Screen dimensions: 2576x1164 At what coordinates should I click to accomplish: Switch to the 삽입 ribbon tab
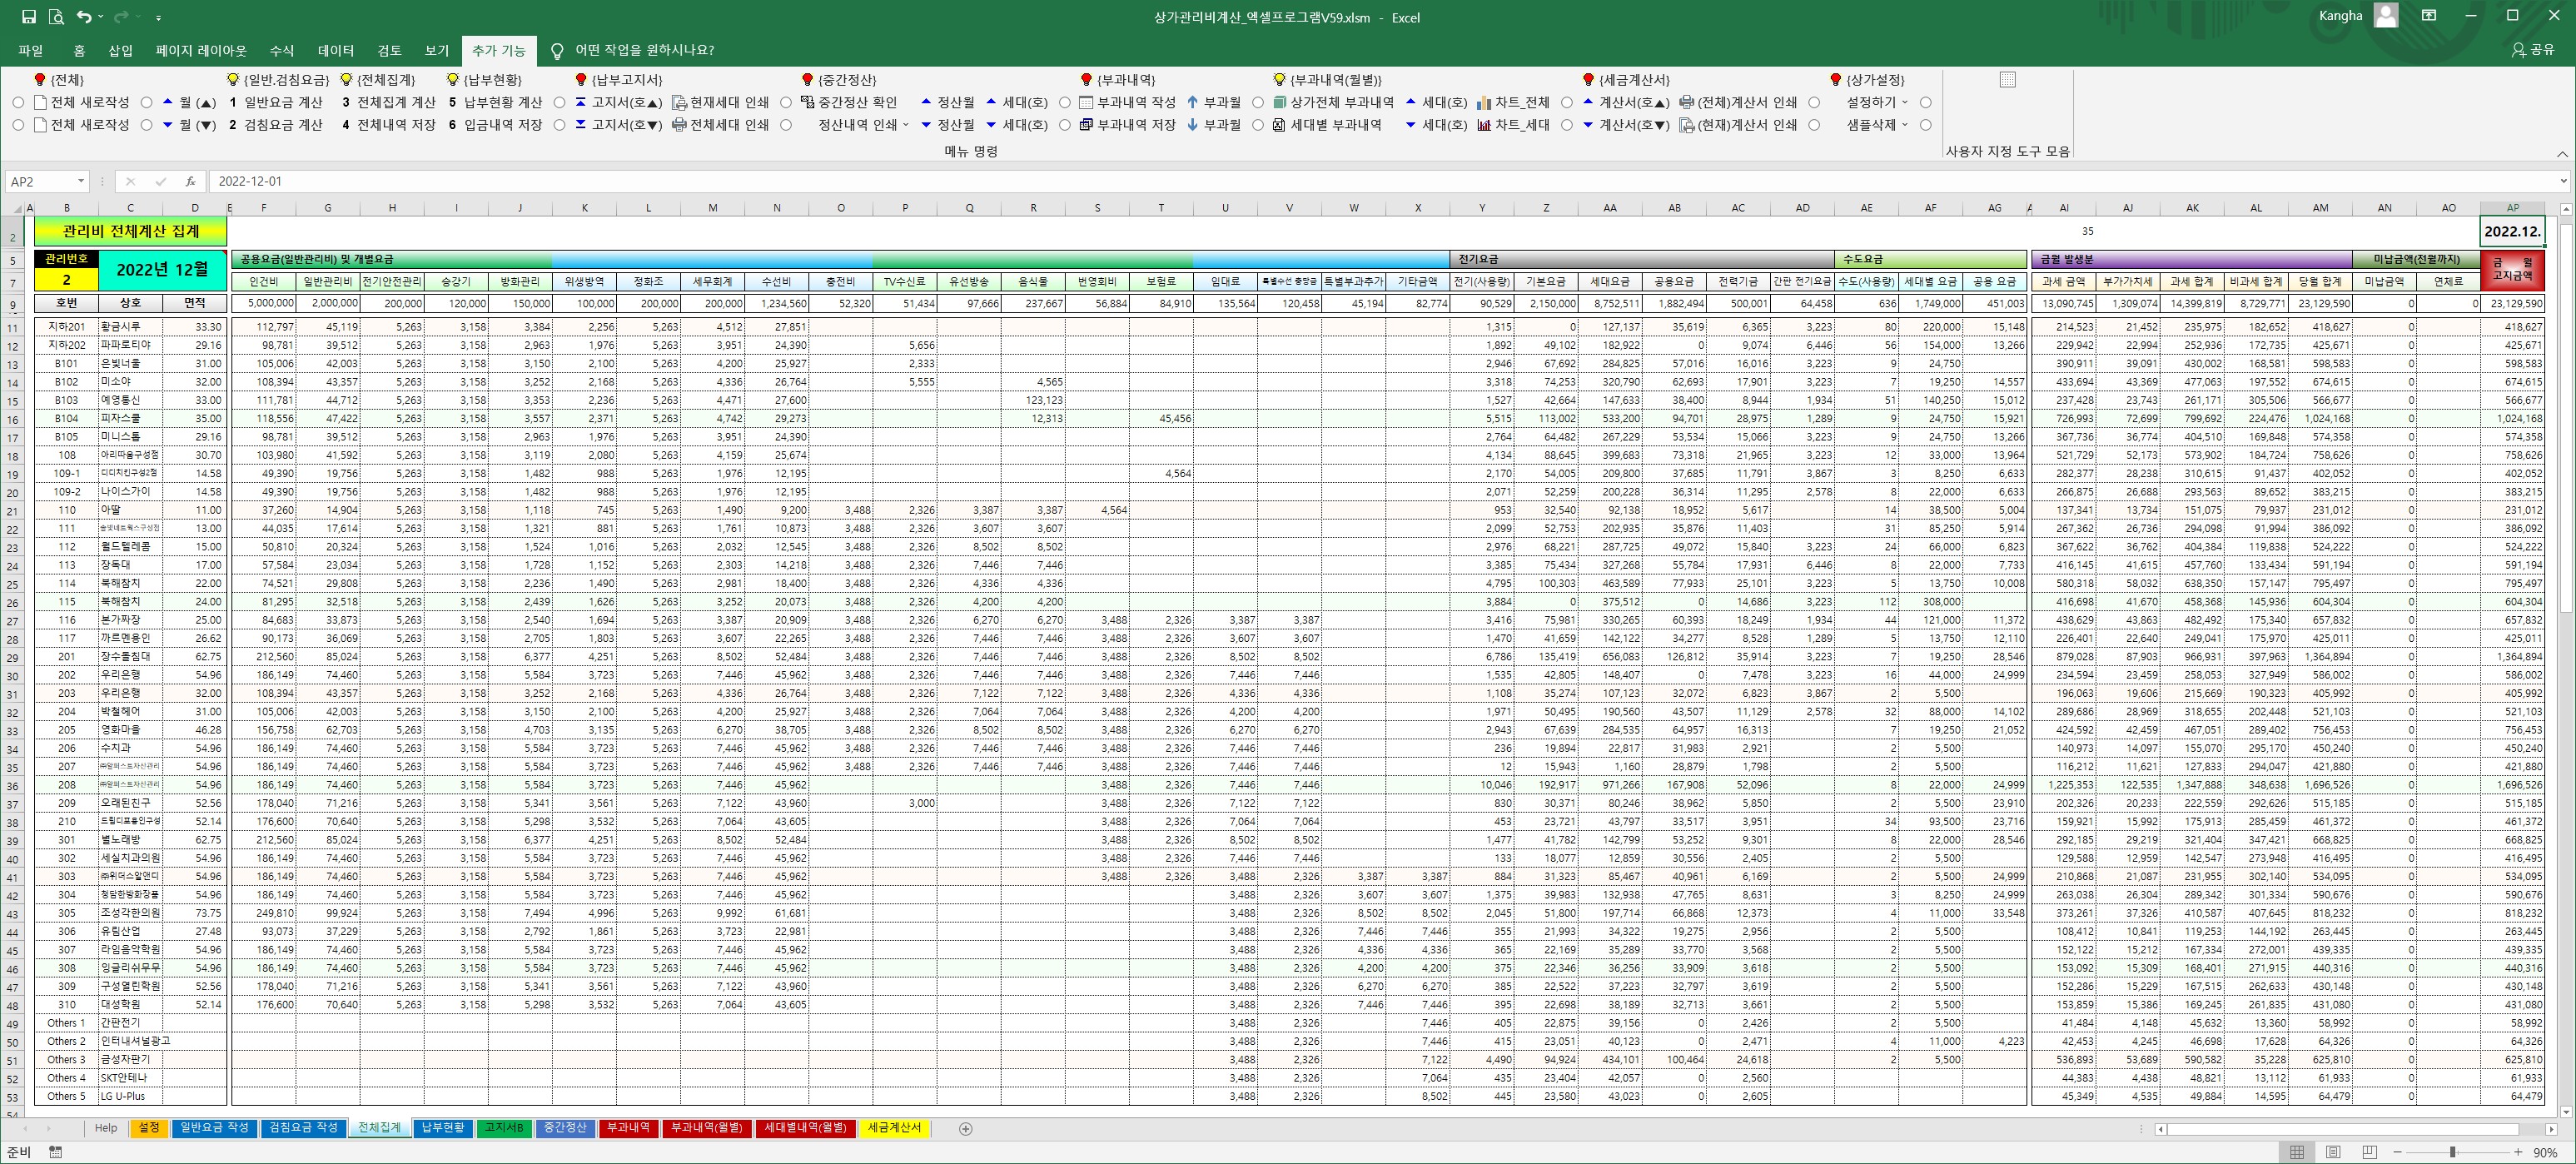coord(120,50)
